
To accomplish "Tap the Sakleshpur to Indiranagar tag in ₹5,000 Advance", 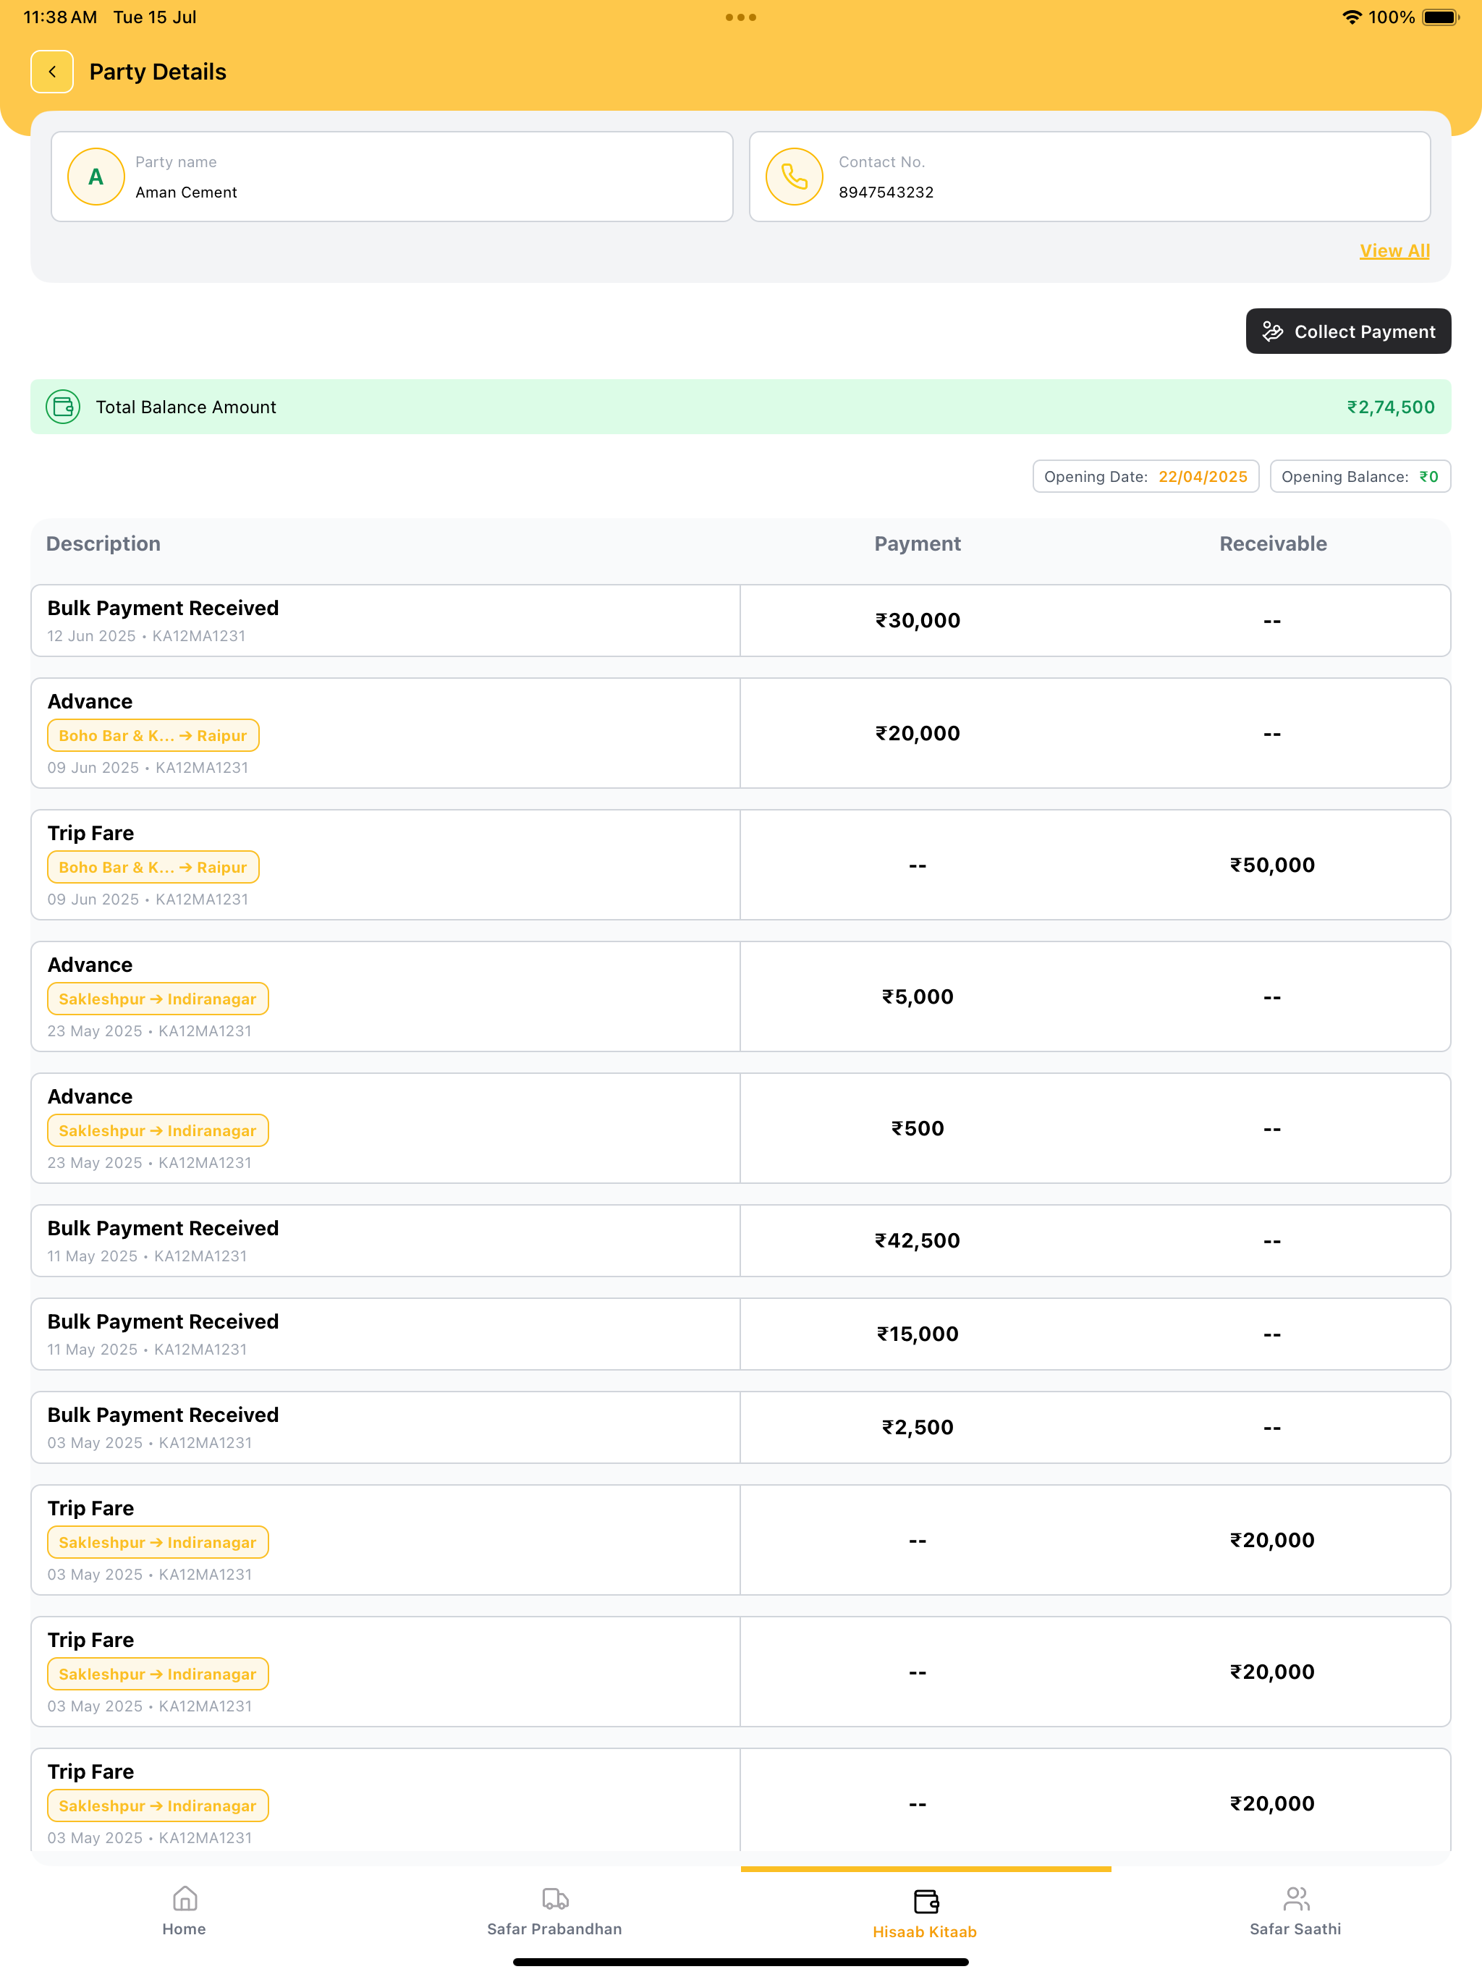I will pos(158,999).
